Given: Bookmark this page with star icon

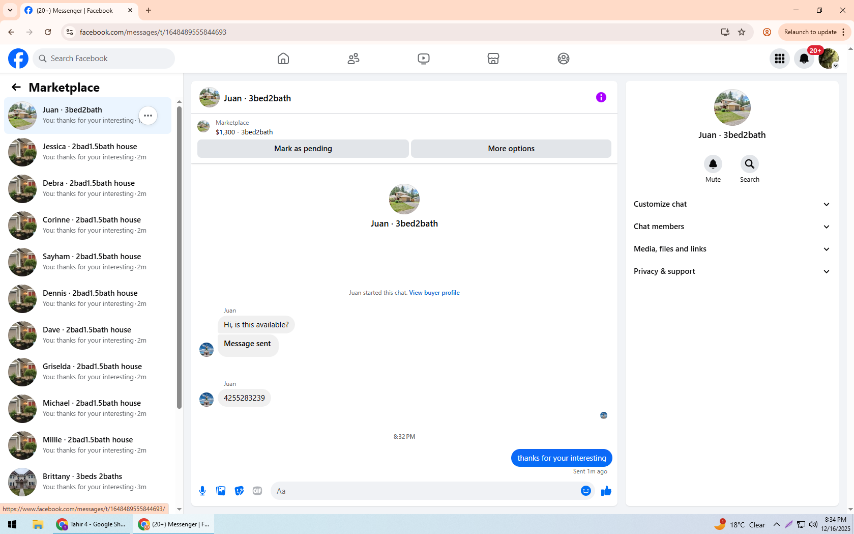Looking at the screenshot, I should coord(742,32).
